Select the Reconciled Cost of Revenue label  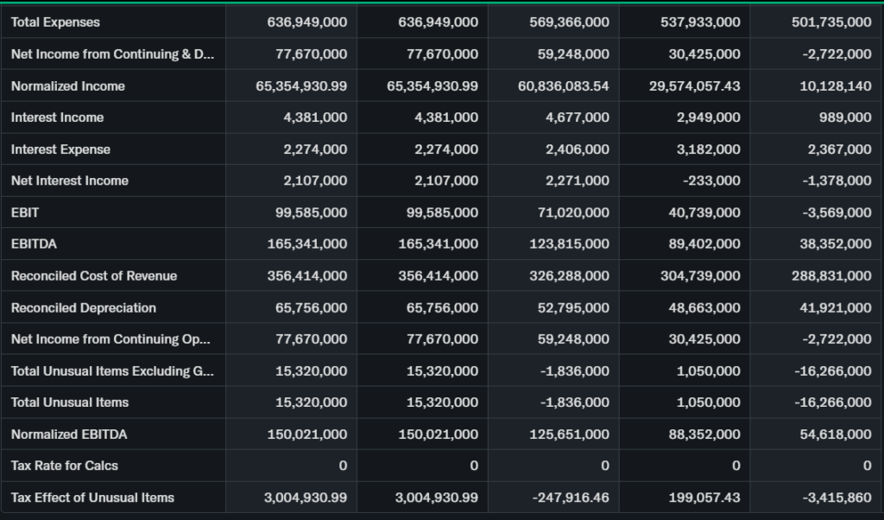tap(93, 276)
